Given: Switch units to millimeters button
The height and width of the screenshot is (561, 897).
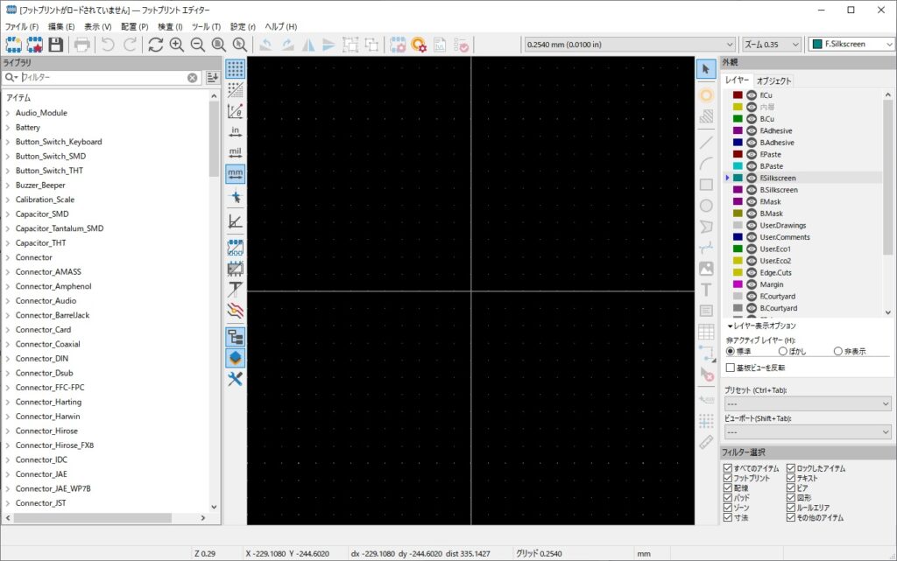Looking at the screenshot, I should click(235, 173).
